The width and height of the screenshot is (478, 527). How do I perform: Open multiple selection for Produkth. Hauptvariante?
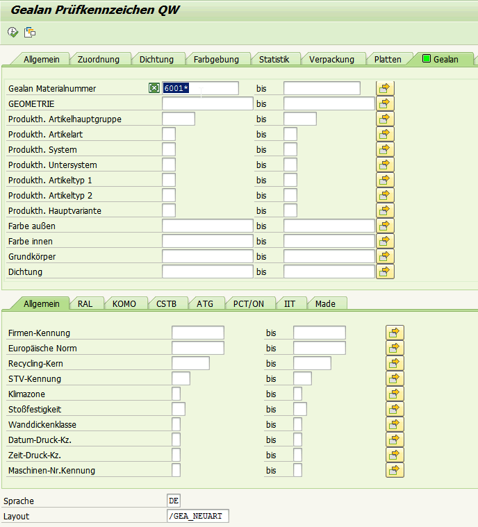385,210
